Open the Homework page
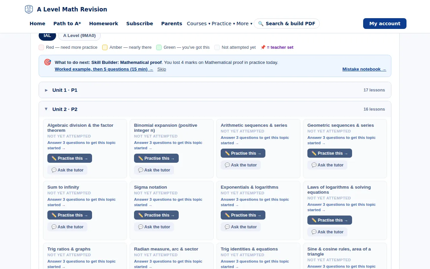 [x=103, y=24]
